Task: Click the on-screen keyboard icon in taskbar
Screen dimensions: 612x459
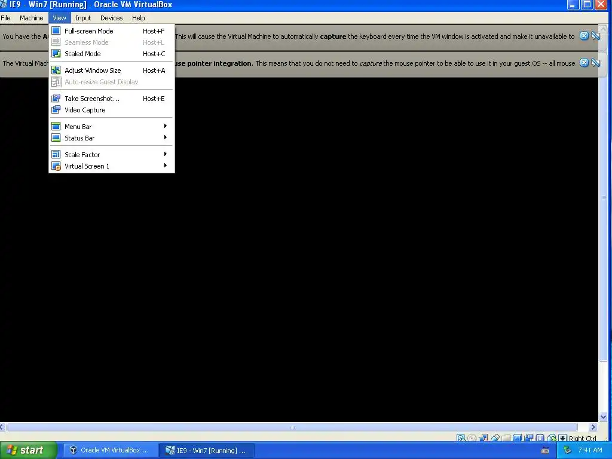Action: [x=545, y=451]
